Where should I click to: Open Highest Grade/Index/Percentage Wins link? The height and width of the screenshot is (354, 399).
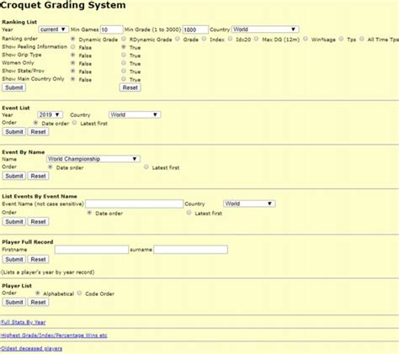pos(54,336)
